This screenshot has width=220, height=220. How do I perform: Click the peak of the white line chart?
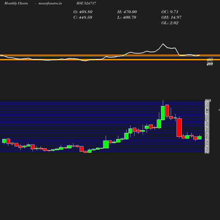(163, 44)
